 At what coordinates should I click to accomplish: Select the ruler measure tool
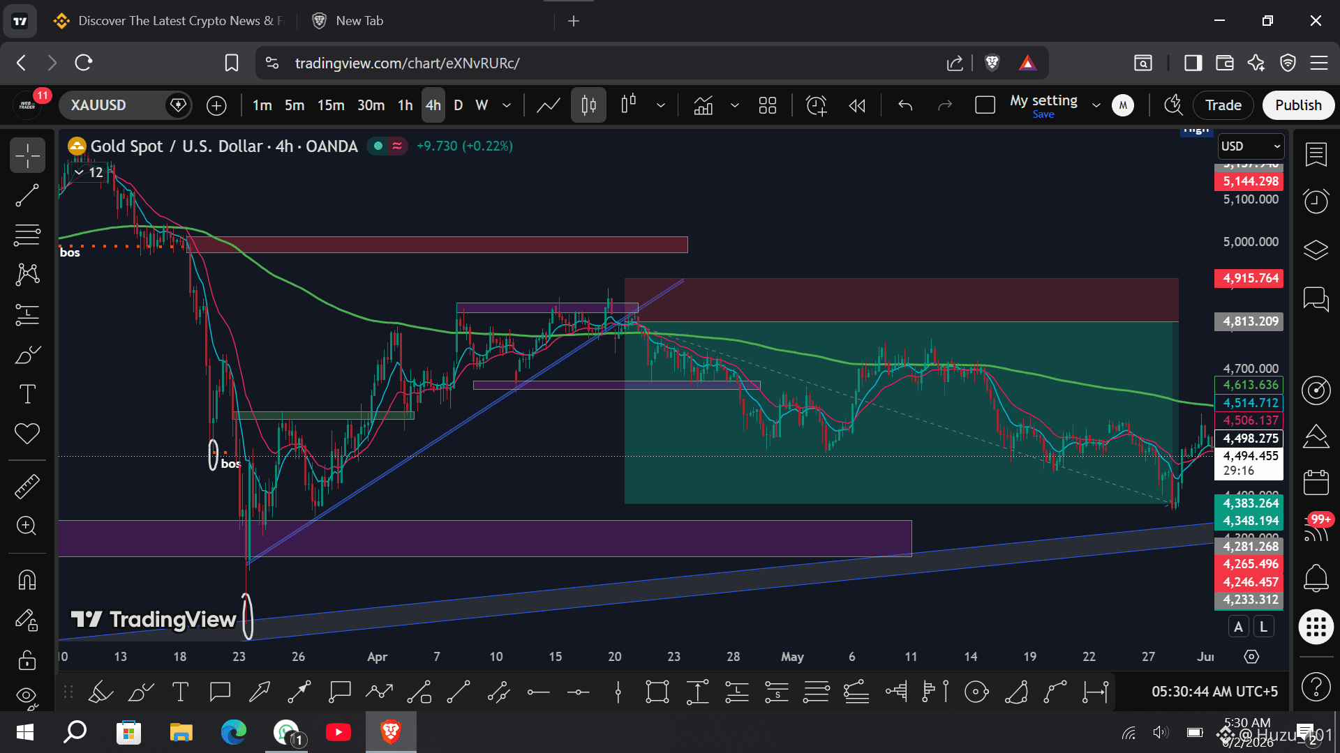click(27, 486)
